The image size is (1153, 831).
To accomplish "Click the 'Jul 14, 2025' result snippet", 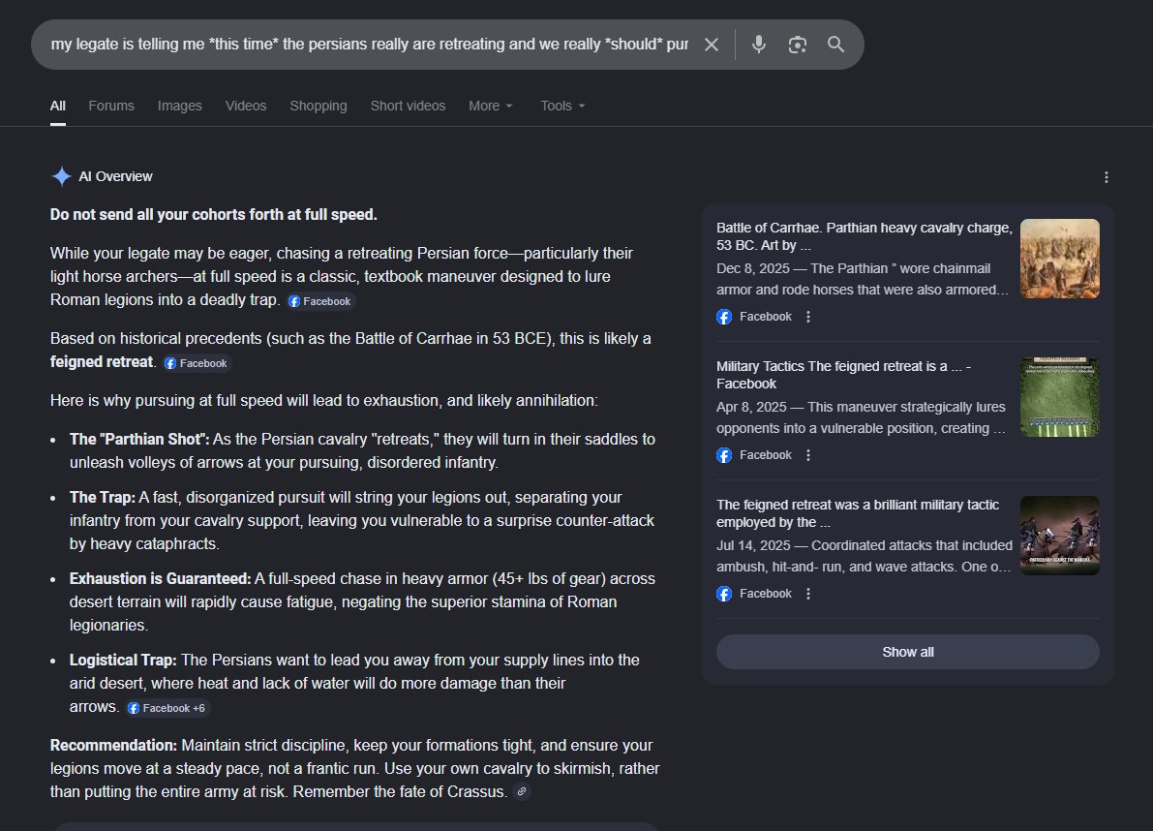I will (x=864, y=556).
